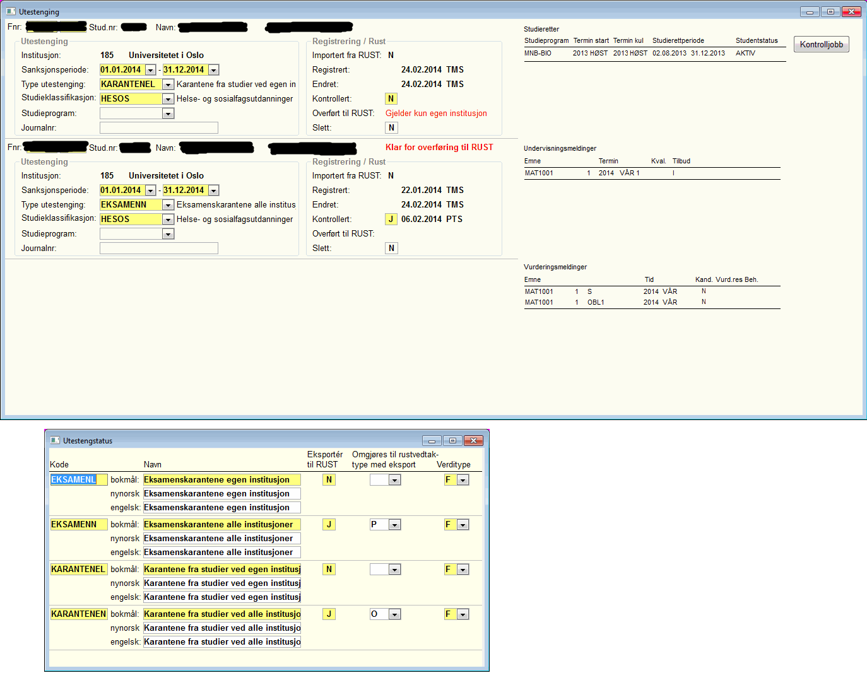Toggle Eksportér til RUST for KARANTENEL
Image resolution: width=867 pixels, height=673 pixels.
(x=329, y=570)
